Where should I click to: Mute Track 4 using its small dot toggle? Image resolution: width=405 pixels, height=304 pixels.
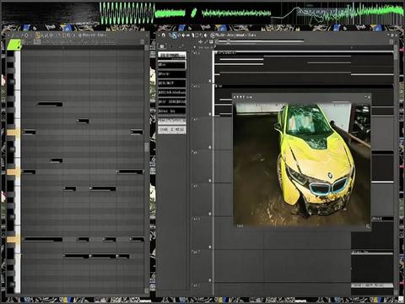[x=210, y=181]
